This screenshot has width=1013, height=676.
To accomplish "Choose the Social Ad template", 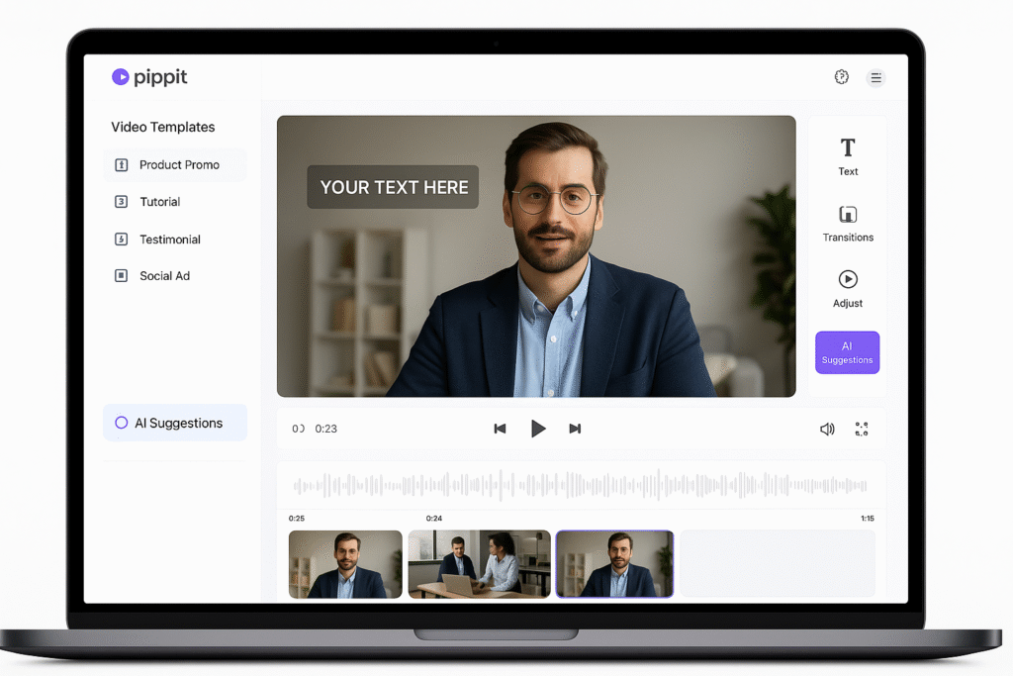I will [163, 276].
